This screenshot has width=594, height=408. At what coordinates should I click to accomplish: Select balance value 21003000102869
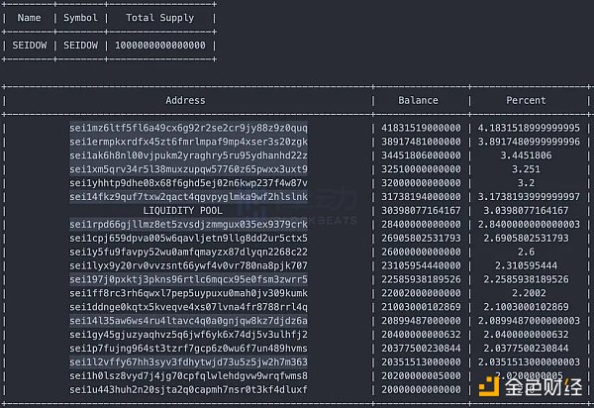pyautogui.click(x=421, y=307)
